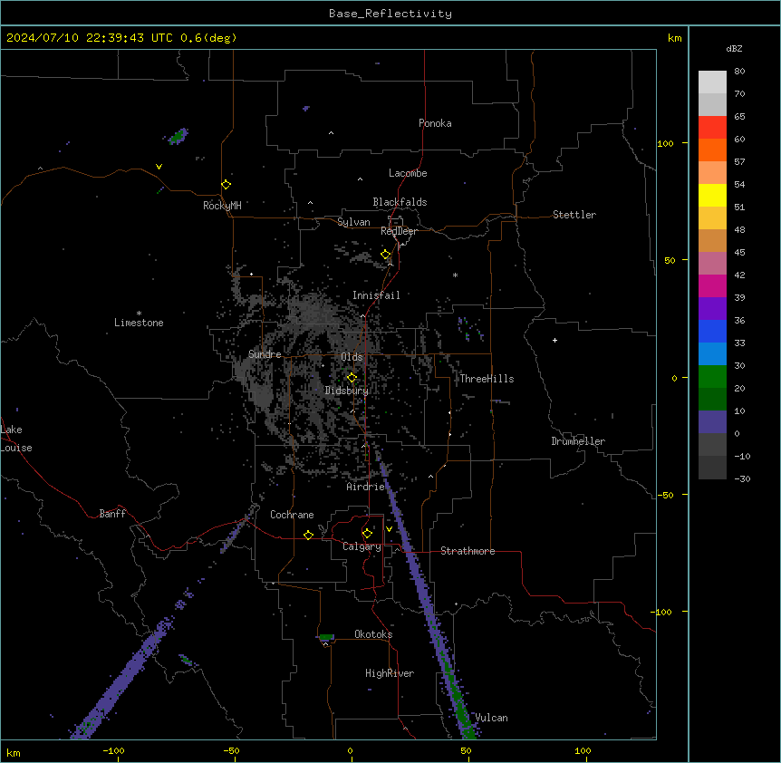Click the Blackfalds city label
781x763 pixels.
[x=400, y=202]
